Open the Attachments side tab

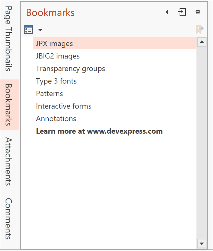[9, 161]
